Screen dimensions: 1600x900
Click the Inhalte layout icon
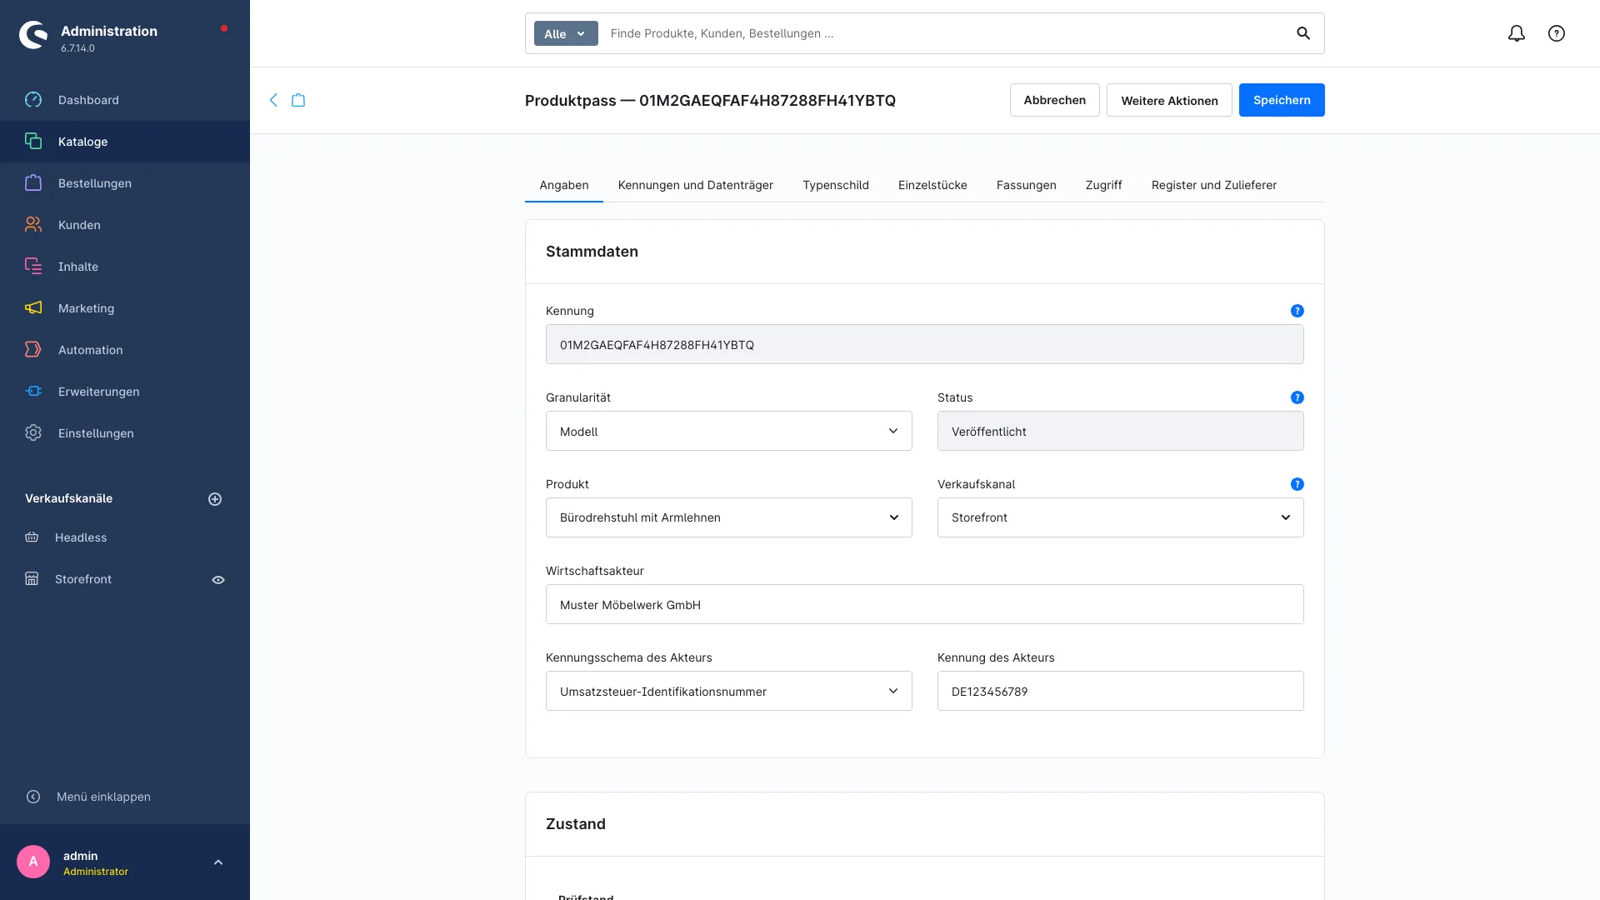click(33, 267)
